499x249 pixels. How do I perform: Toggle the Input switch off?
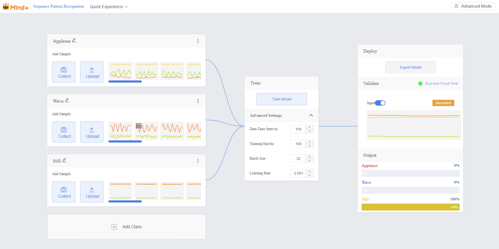[x=380, y=103]
